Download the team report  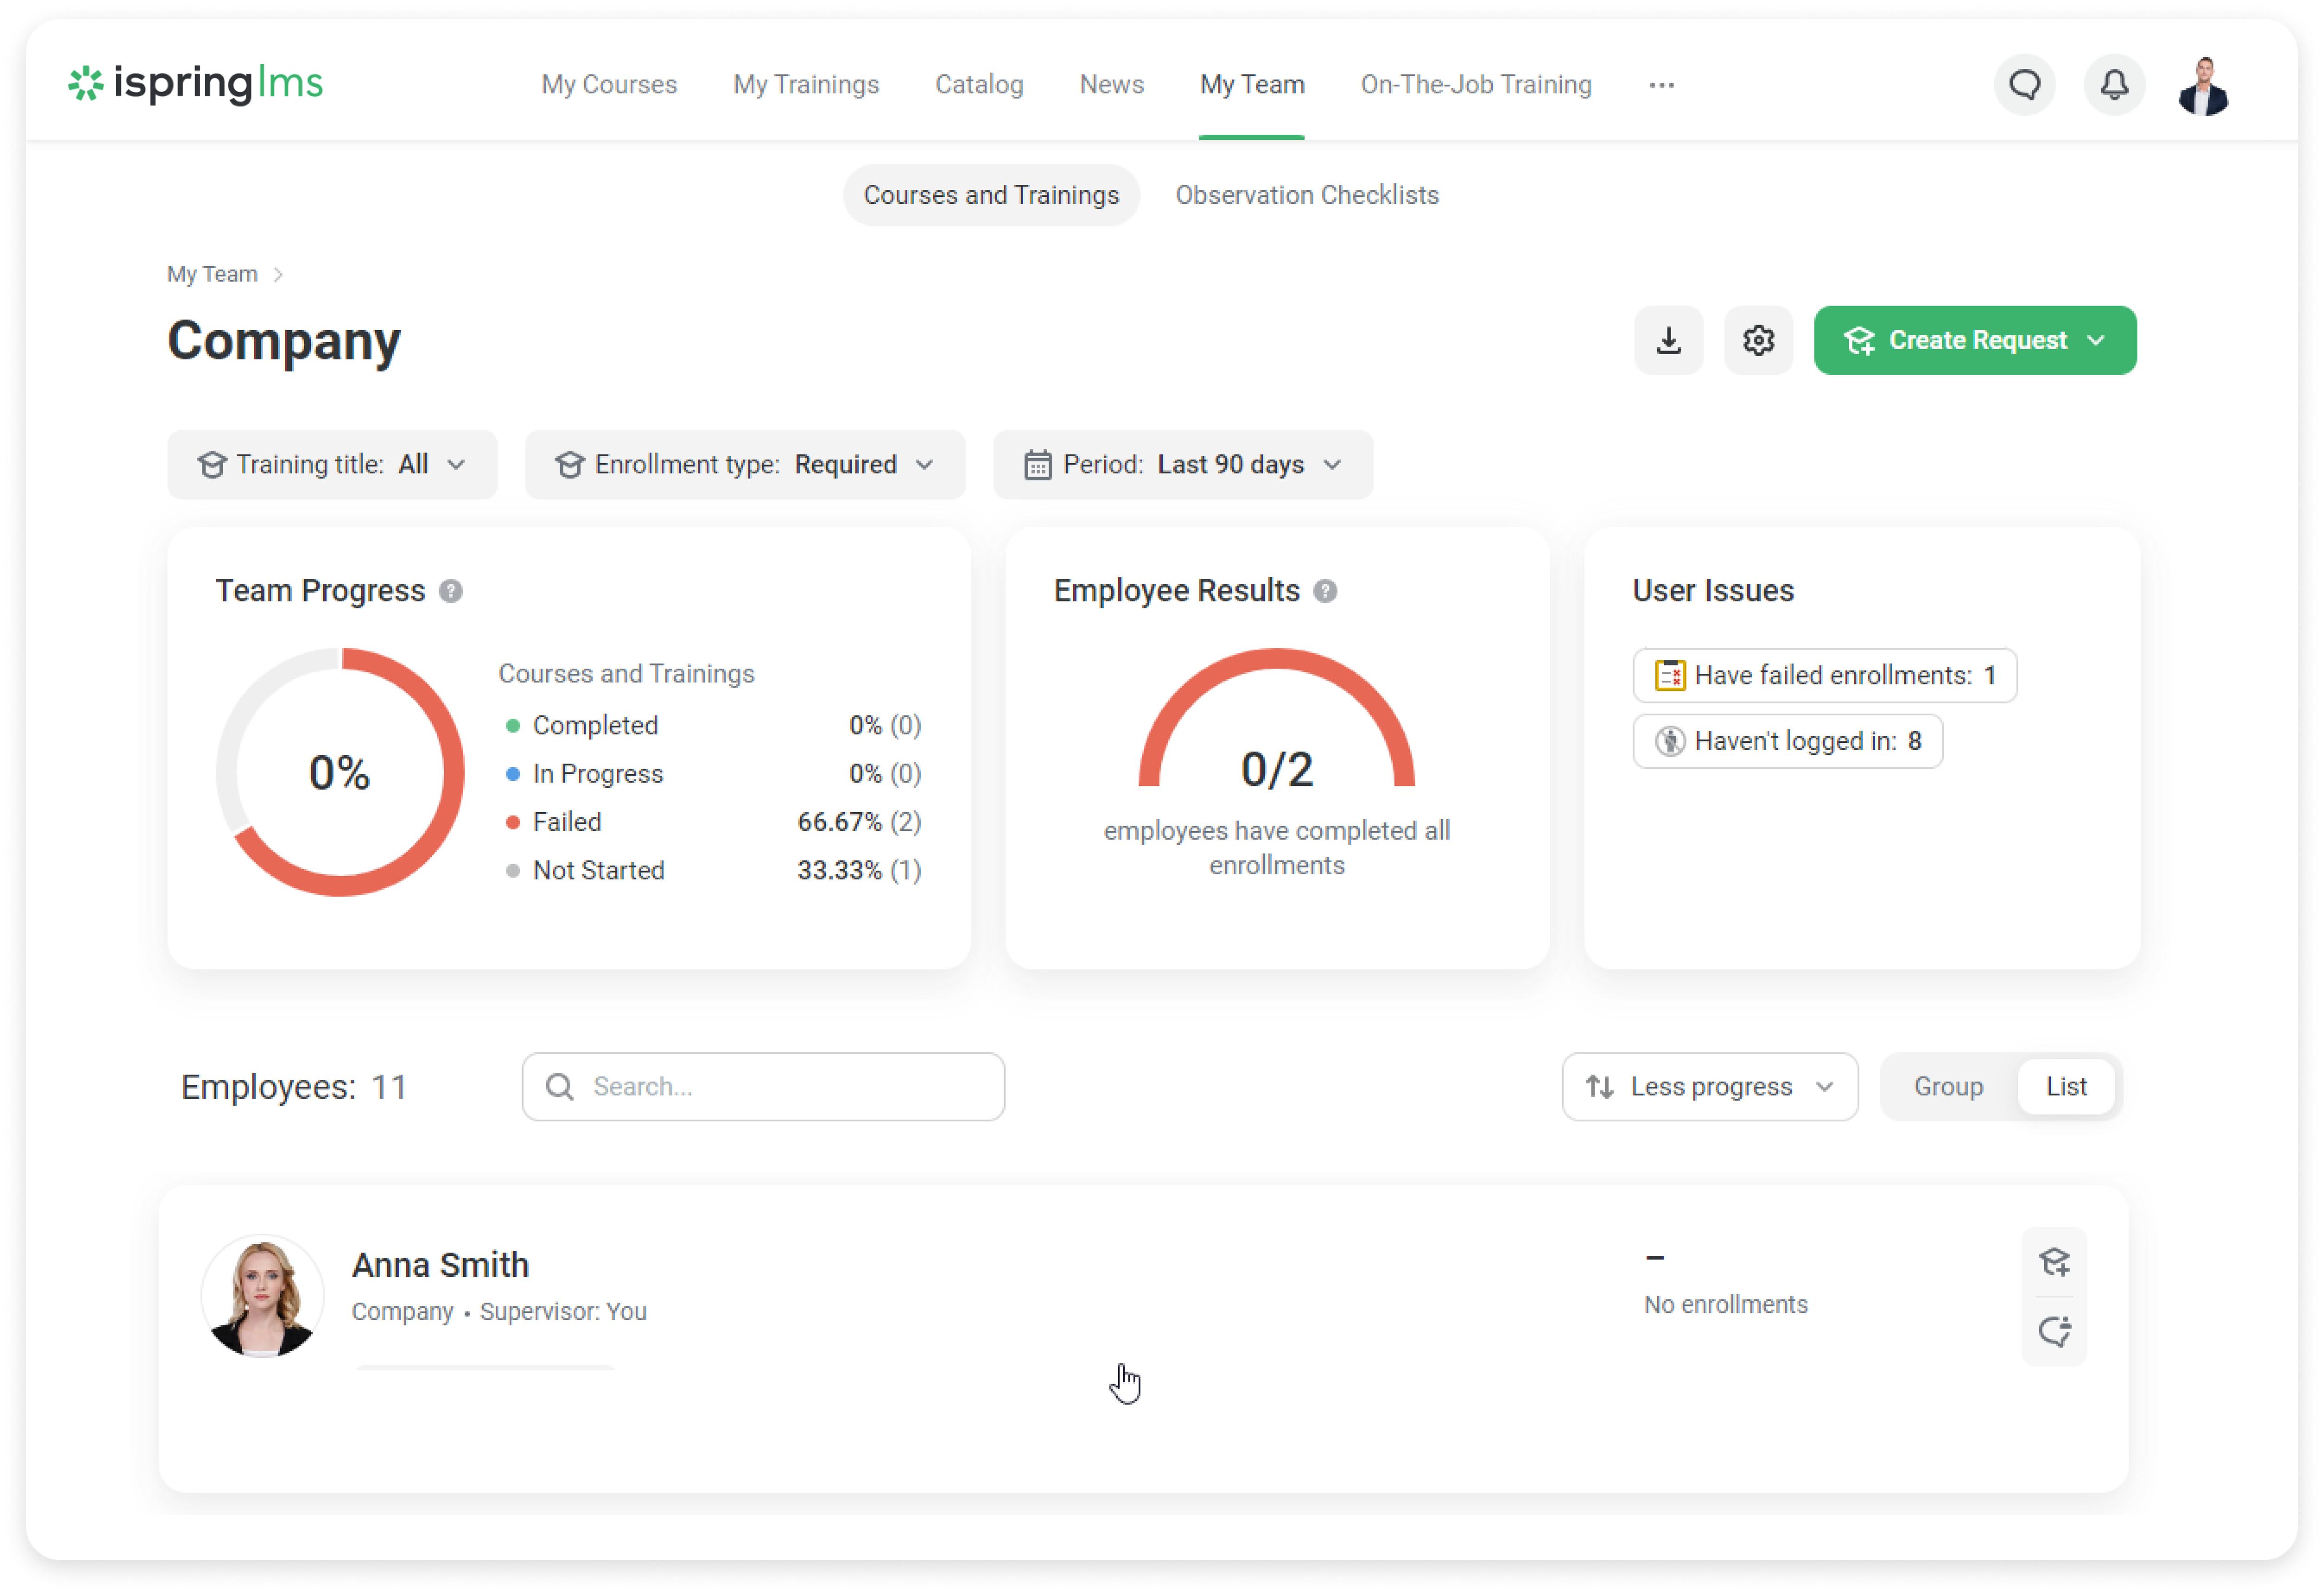point(1669,341)
